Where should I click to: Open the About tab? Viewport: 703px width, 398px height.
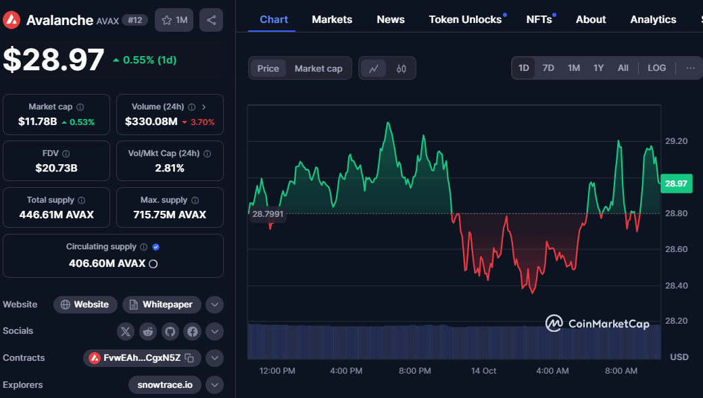(591, 20)
